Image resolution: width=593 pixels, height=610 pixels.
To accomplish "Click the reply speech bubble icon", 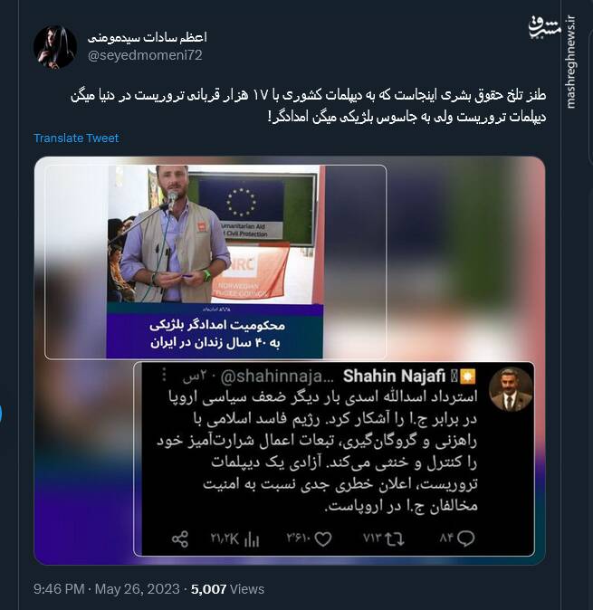I will [x=465, y=539].
